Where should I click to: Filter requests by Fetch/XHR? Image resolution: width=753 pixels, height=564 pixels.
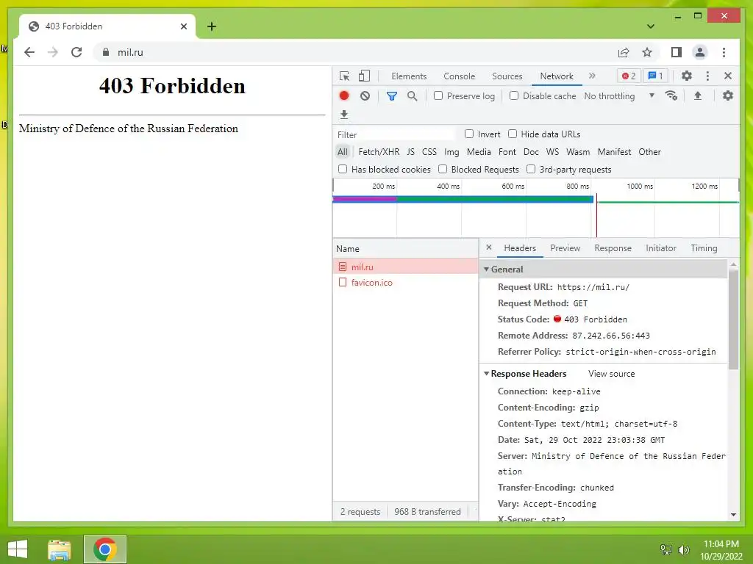pyautogui.click(x=379, y=152)
